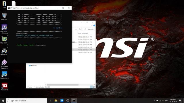This screenshot has height=103, width=184.
Task: Focus the 'Type here to search' box
Action: tap(26, 100)
